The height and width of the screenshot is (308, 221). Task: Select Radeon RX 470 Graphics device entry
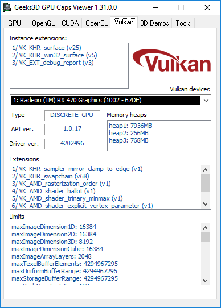(105, 101)
